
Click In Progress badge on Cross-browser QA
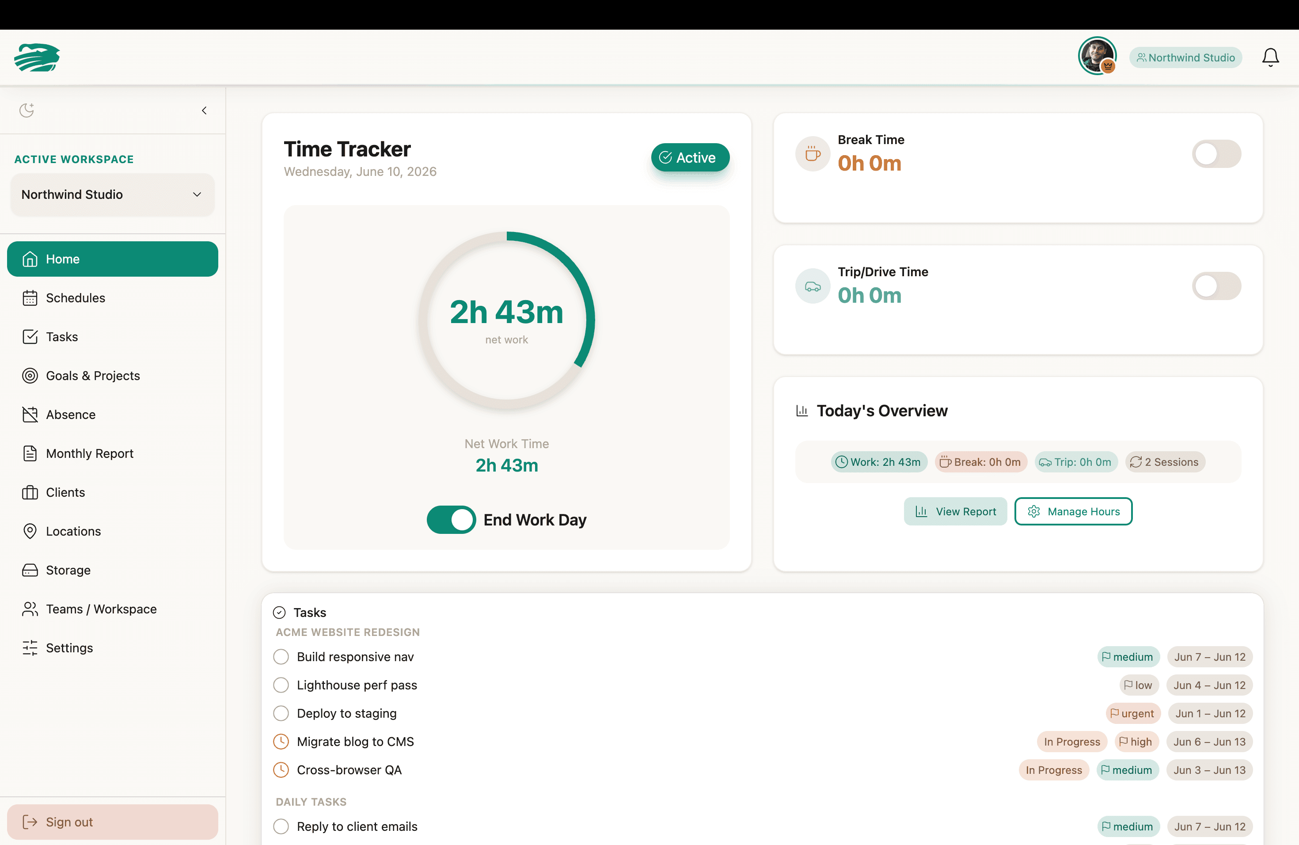[x=1053, y=770]
